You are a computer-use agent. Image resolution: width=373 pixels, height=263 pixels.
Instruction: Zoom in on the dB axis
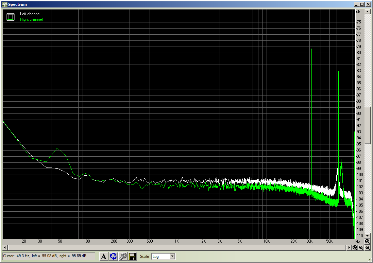pos(367,242)
